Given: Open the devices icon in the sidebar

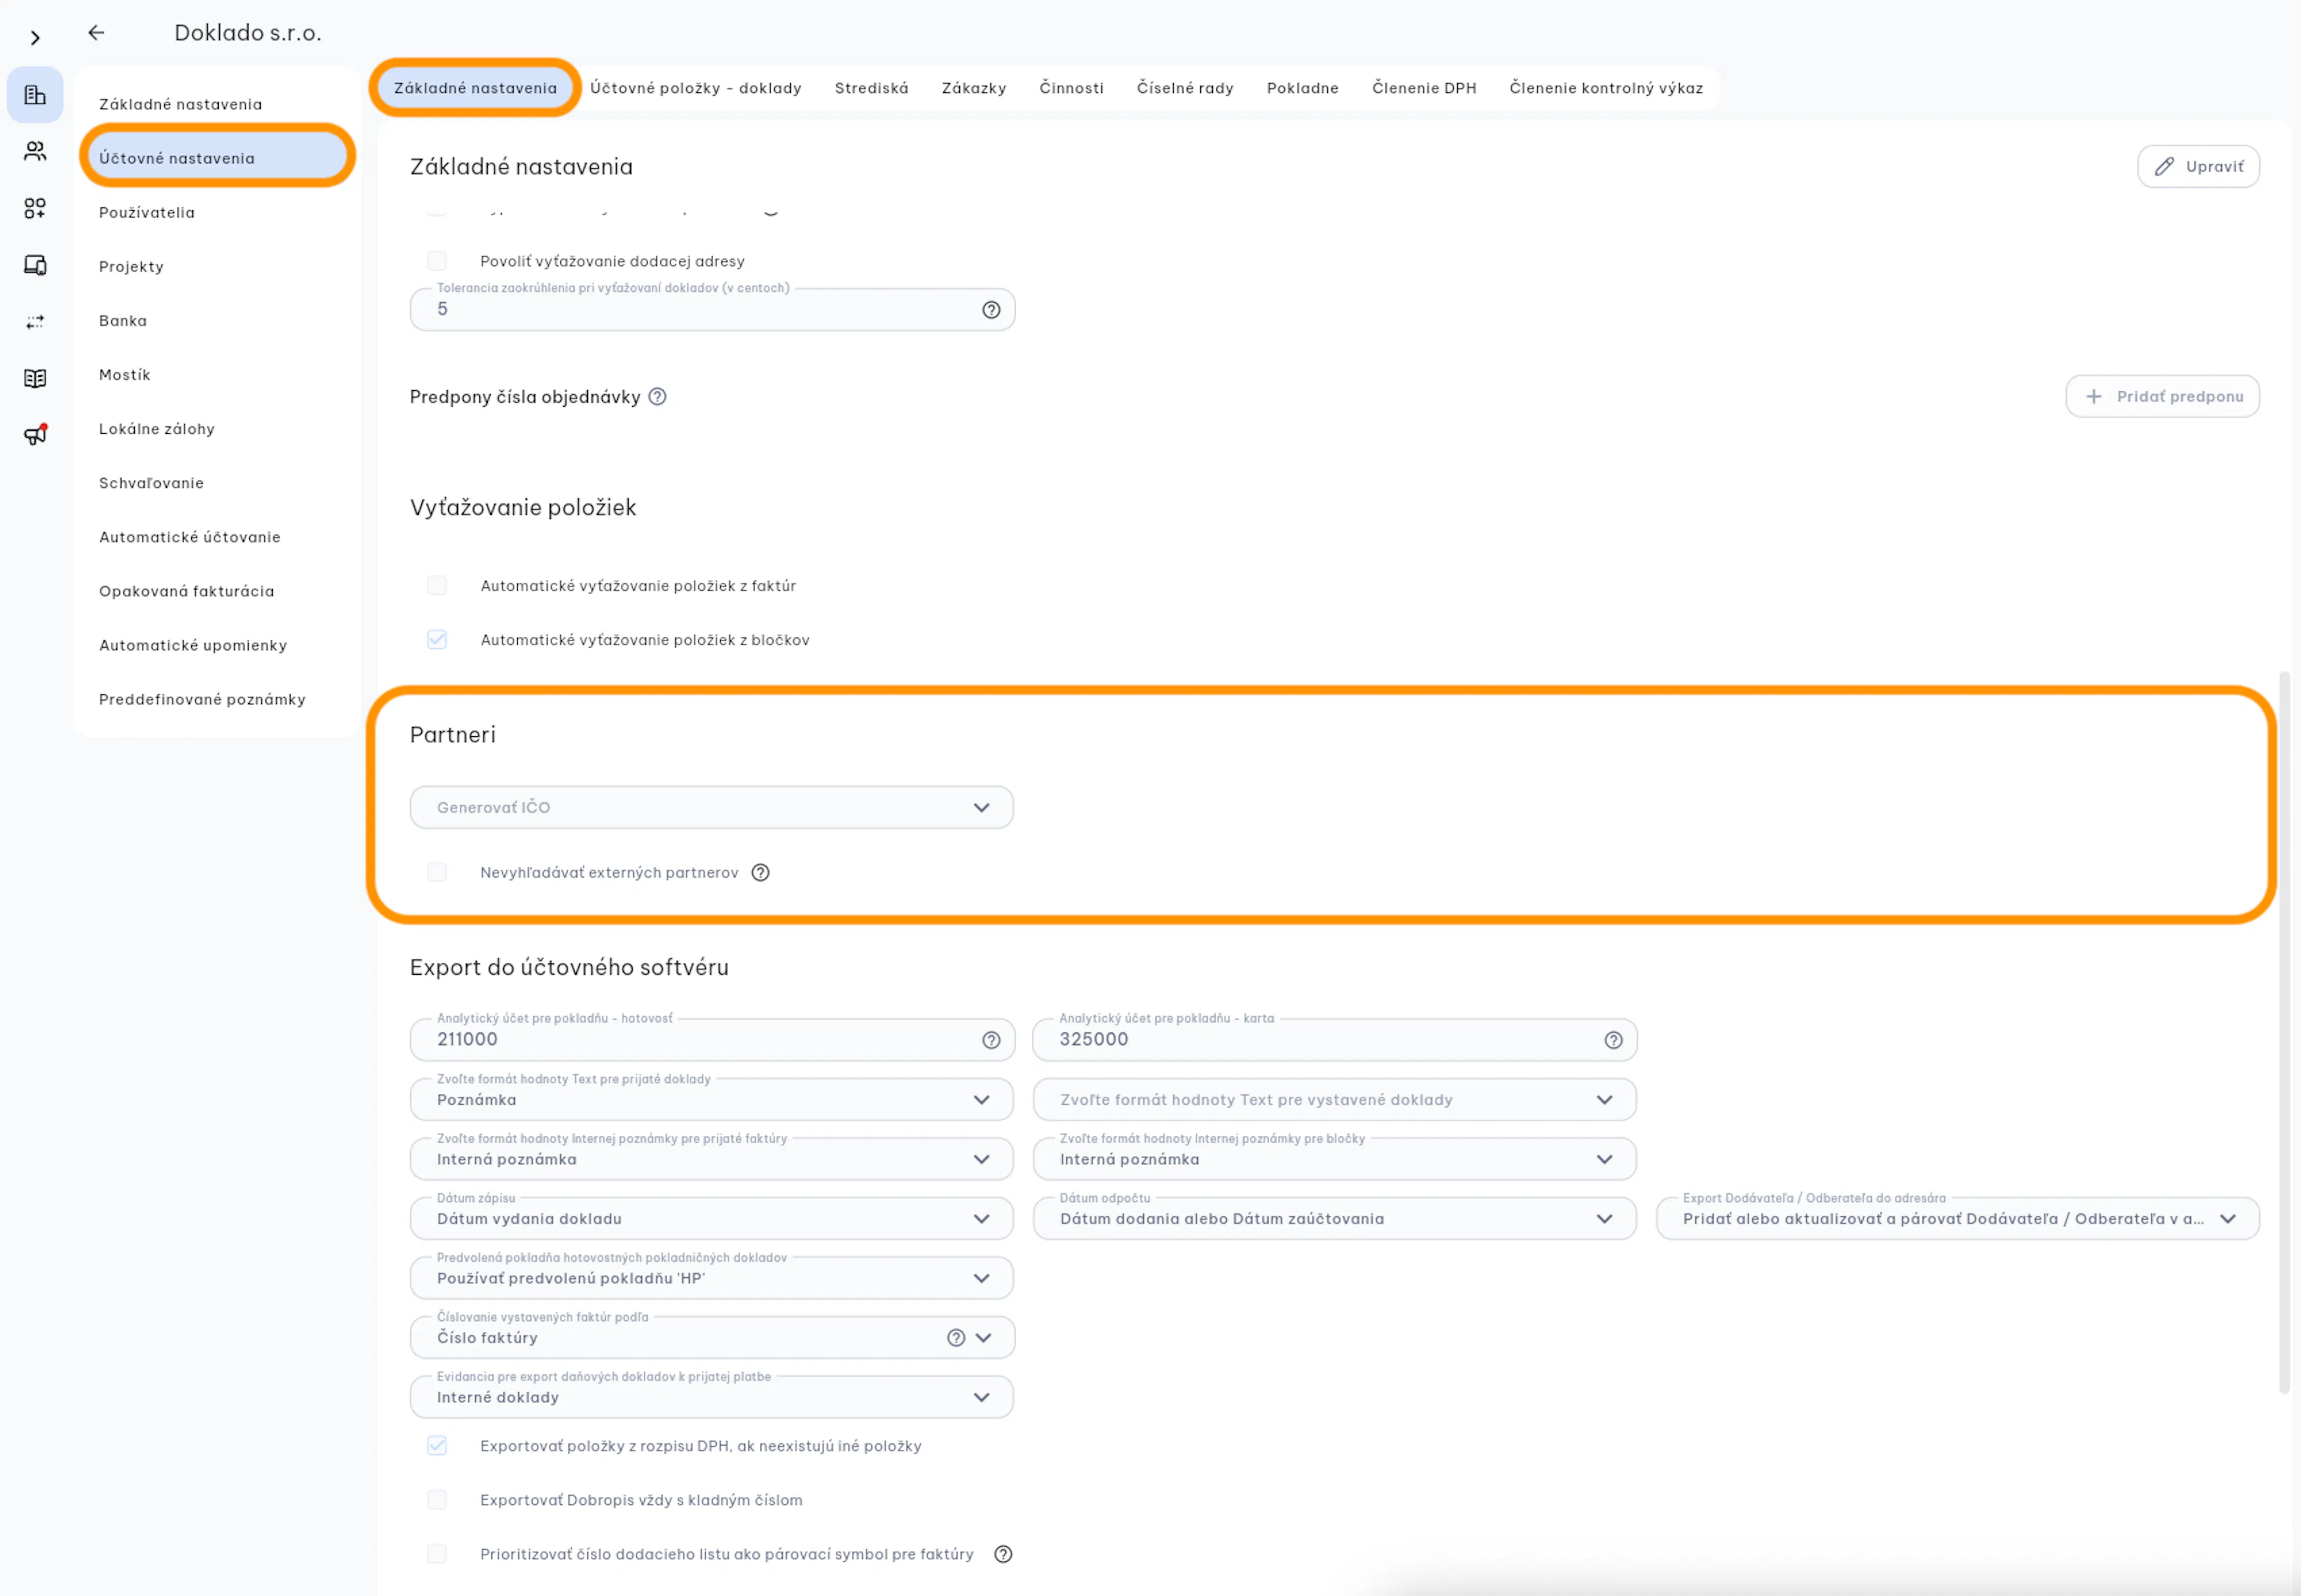Looking at the screenshot, I should 35,265.
